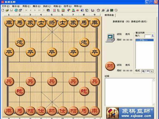This screenshot has height=119, width=159.
Task: Click the next move arrow icon
Action: point(35,10)
